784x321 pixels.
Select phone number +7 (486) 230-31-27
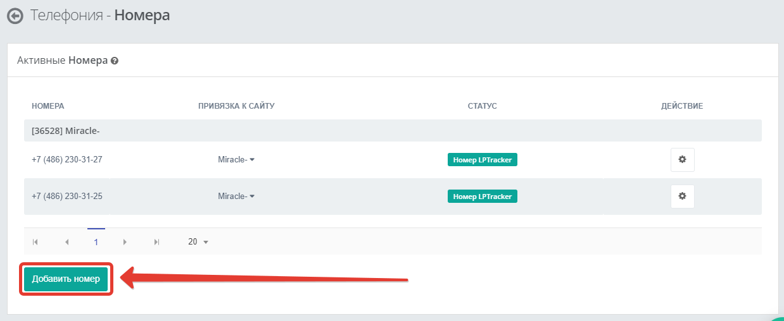[67, 160]
